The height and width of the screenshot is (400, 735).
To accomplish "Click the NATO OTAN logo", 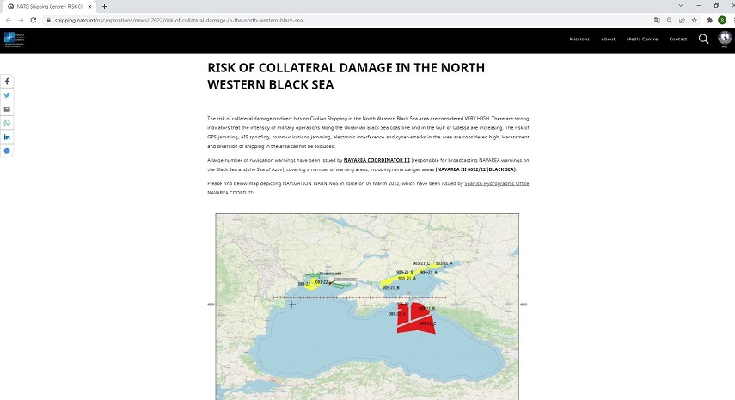I will tap(15, 40).
